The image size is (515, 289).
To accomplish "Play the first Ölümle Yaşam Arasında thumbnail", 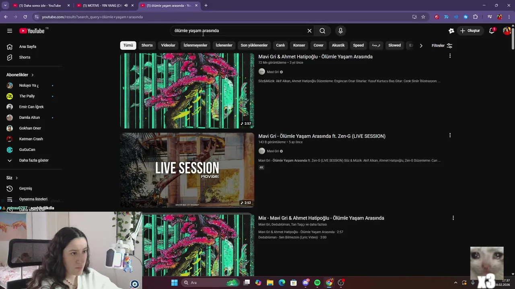I will pyautogui.click(x=187, y=91).
